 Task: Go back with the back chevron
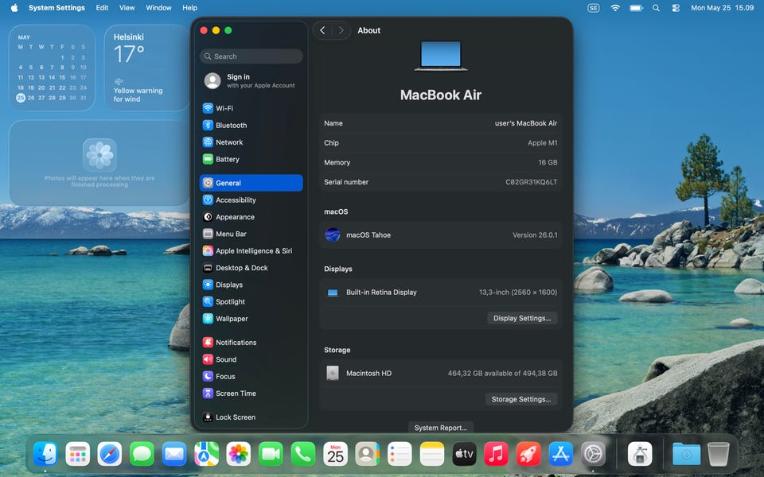tap(322, 31)
